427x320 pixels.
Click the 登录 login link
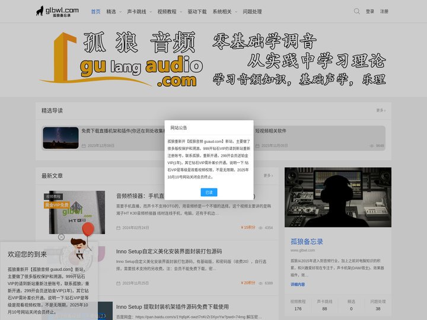click(370, 11)
